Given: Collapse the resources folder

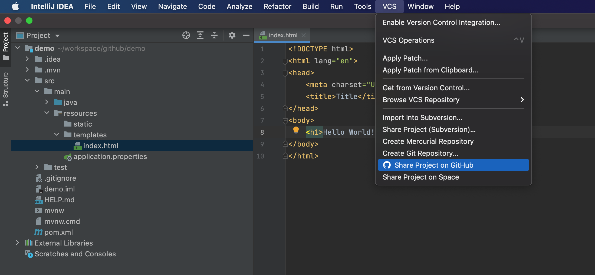Looking at the screenshot, I should point(47,113).
